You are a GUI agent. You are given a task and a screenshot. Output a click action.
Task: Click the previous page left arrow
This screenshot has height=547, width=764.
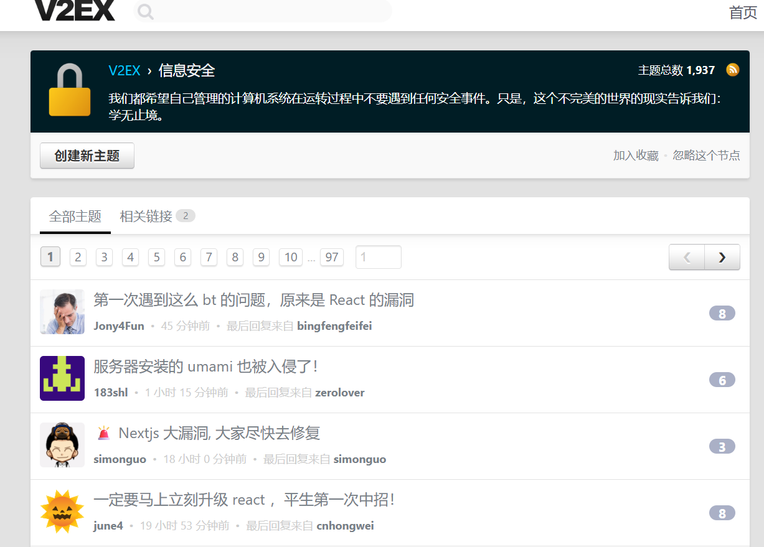[687, 257]
